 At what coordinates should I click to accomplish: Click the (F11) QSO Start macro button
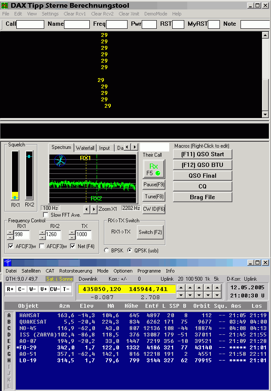[x=202, y=154]
